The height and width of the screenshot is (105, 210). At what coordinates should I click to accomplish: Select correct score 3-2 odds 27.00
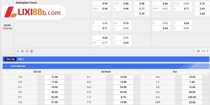54,102
